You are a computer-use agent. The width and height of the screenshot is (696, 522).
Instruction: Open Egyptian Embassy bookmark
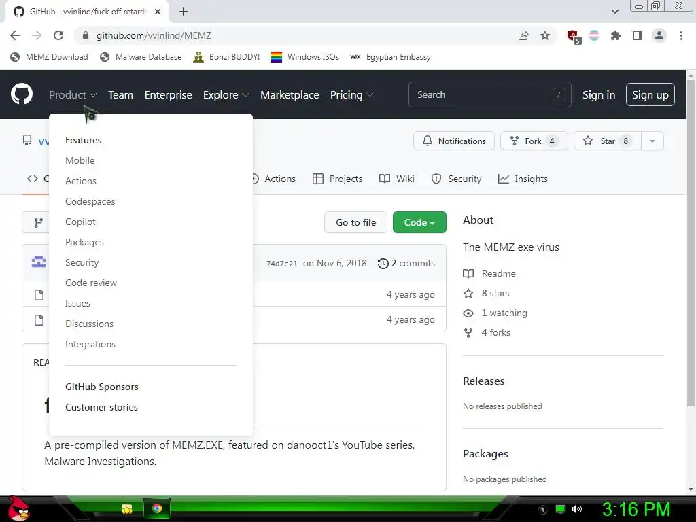391,57
